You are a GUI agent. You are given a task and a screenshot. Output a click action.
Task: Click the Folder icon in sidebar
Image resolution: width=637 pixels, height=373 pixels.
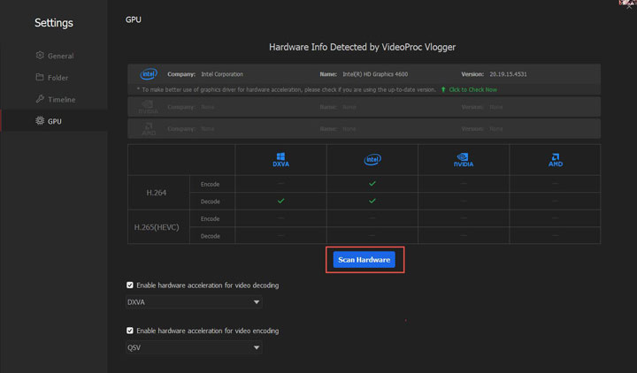(40, 78)
